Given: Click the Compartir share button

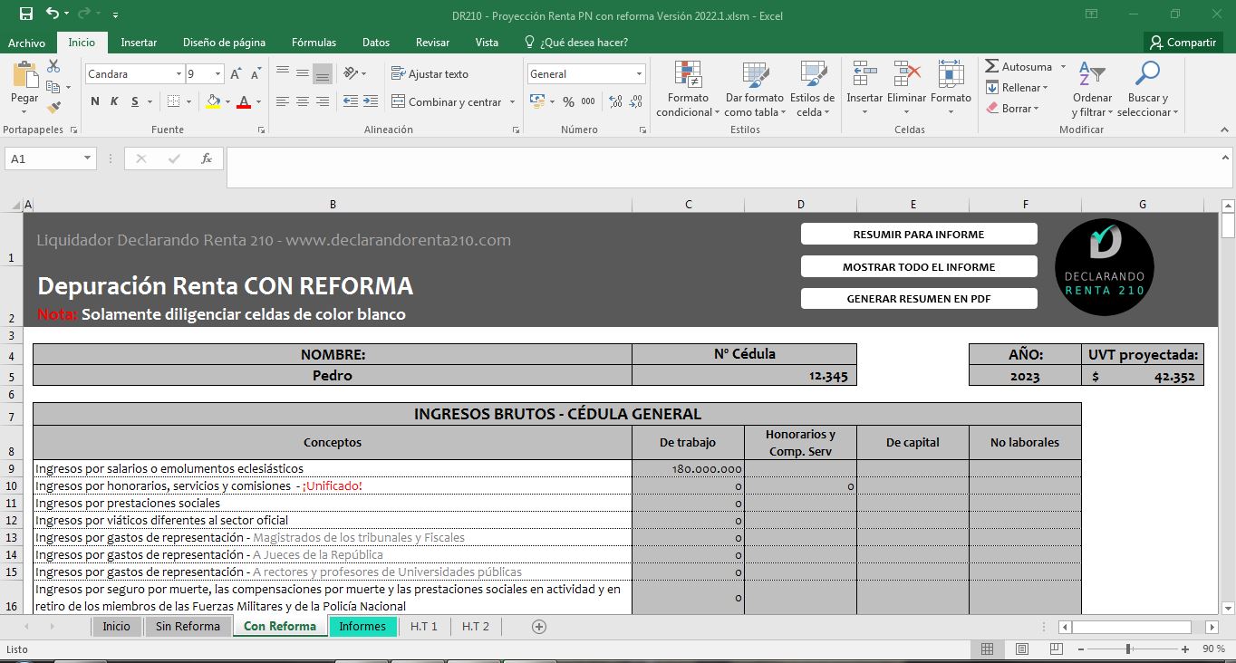Looking at the screenshot, I should coord(1183,43).
